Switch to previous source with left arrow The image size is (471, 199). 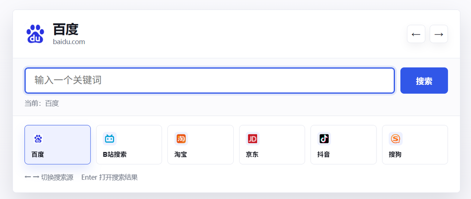click(x=416, y=34)
